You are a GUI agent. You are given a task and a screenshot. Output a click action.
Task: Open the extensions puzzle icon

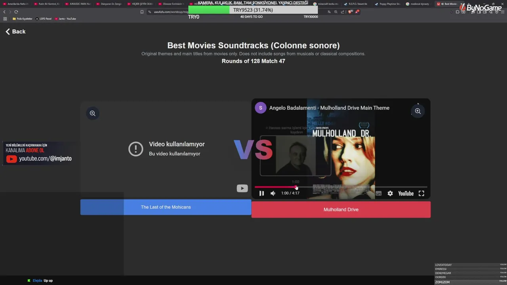pos(457,12)
